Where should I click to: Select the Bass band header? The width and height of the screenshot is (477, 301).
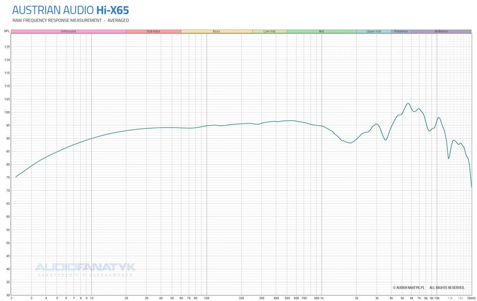pyautogui.click(x=217, y=32)
